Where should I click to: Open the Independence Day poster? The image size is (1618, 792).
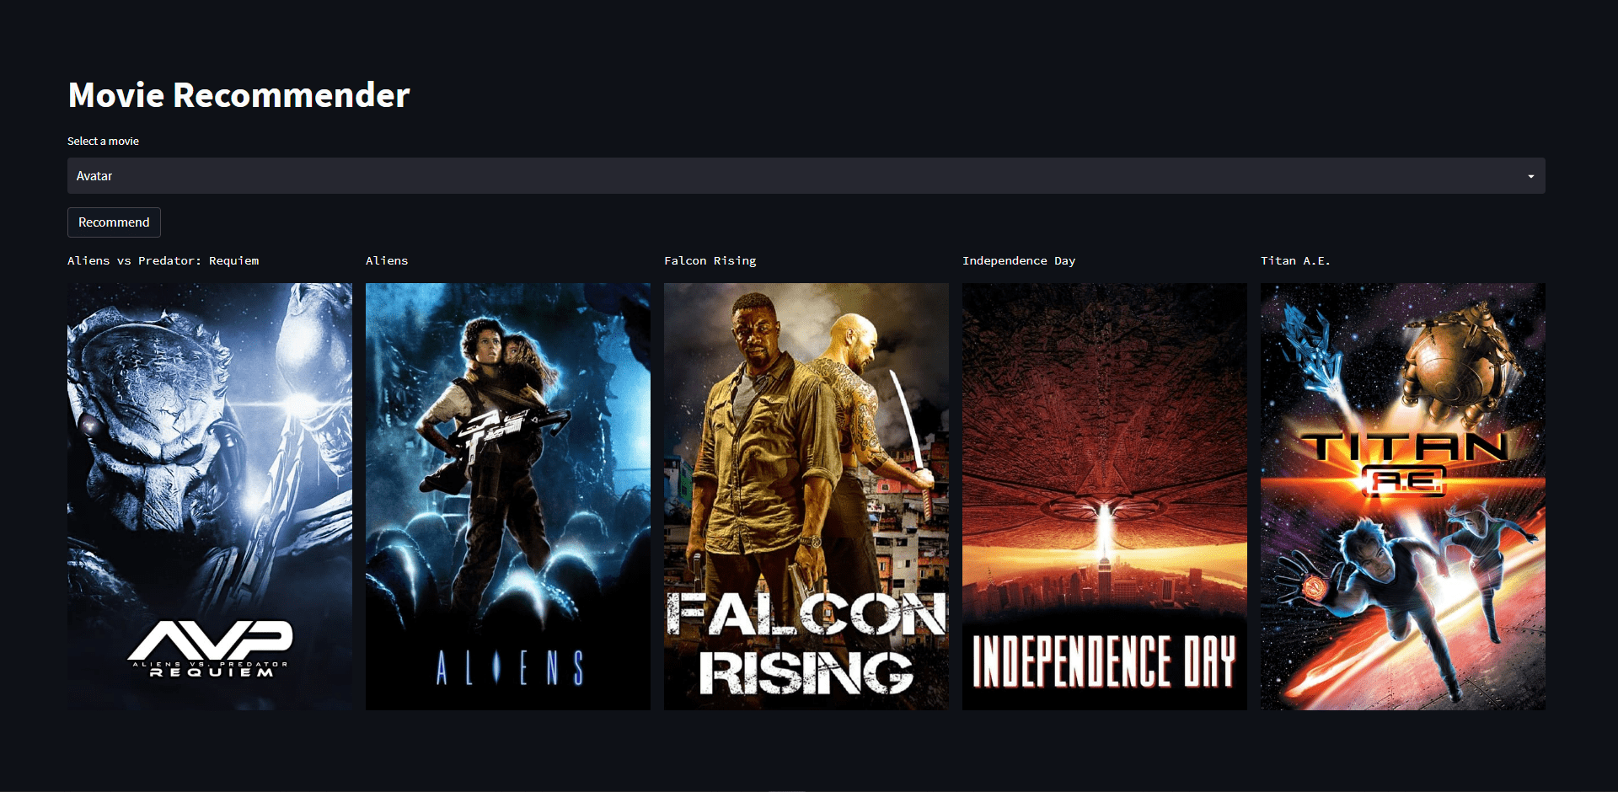(x=1104, y=495)
